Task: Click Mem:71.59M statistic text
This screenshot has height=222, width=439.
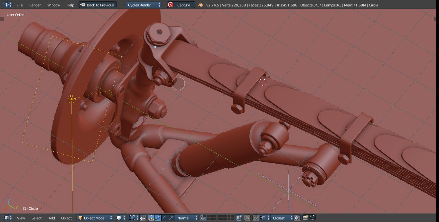Action: coord(355,5)
